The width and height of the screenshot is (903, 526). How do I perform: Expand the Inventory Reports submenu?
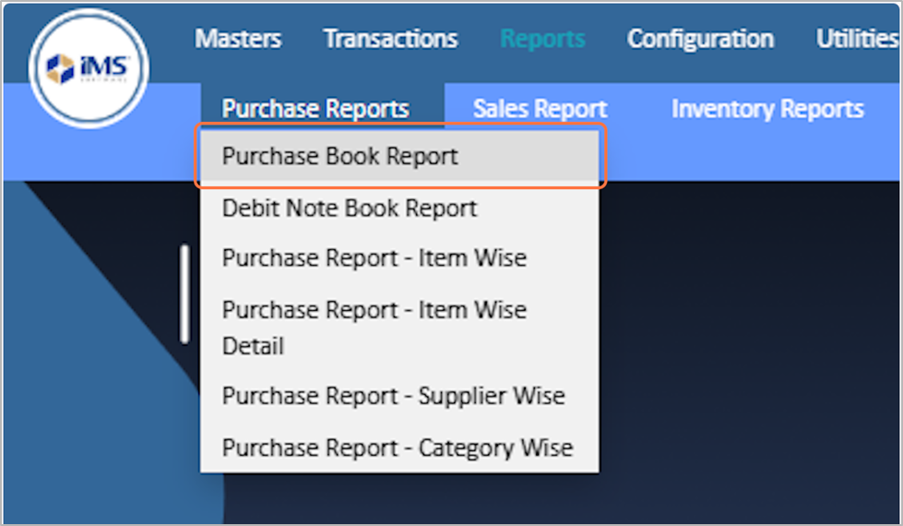pyautogui.click(x=767, y=109)
